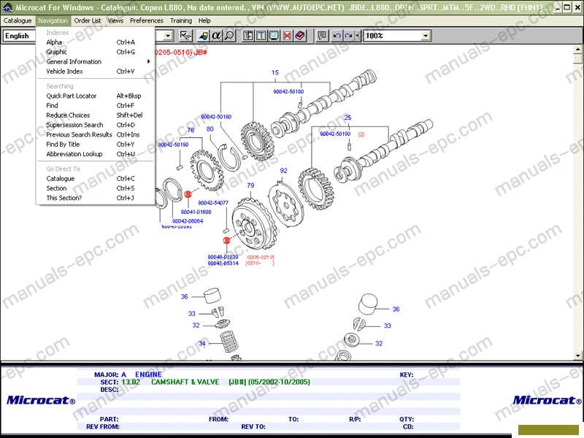Select Alpha index menu item

click(x=96, y=42)
